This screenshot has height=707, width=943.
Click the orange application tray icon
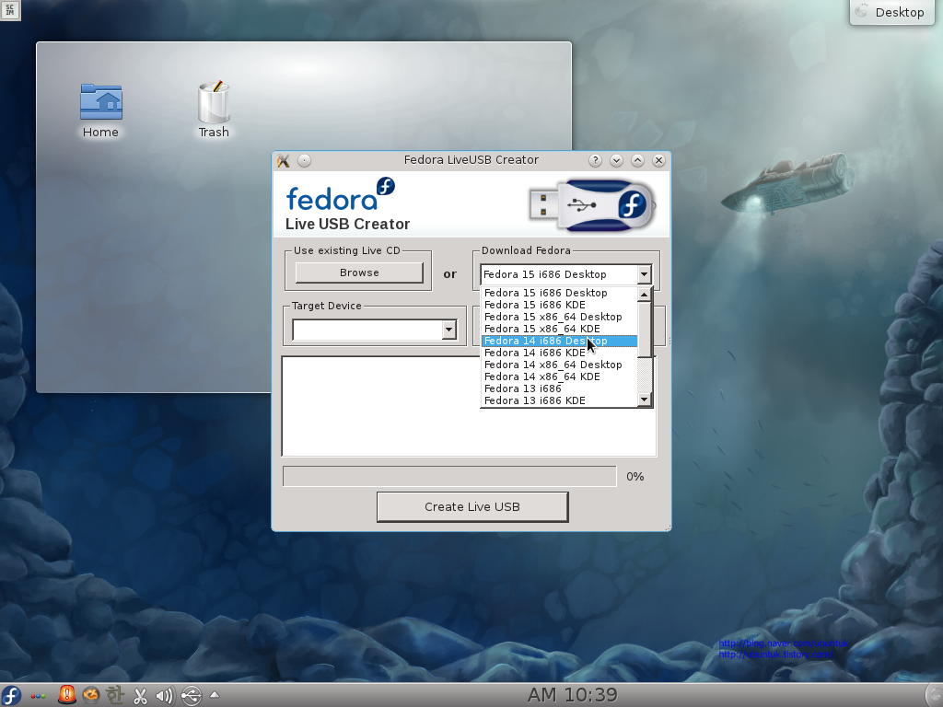coord(91,696)
